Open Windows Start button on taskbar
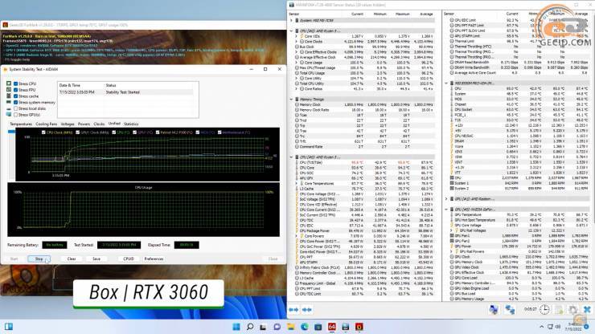This screenshot has height=334, width=595. [x=236, y=327]
